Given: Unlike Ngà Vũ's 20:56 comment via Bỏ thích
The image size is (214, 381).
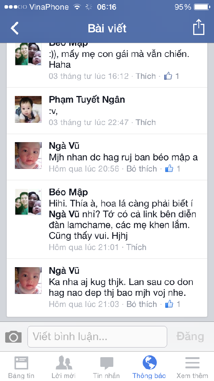Looking at the screenshot, I should (x=142, y=169).
